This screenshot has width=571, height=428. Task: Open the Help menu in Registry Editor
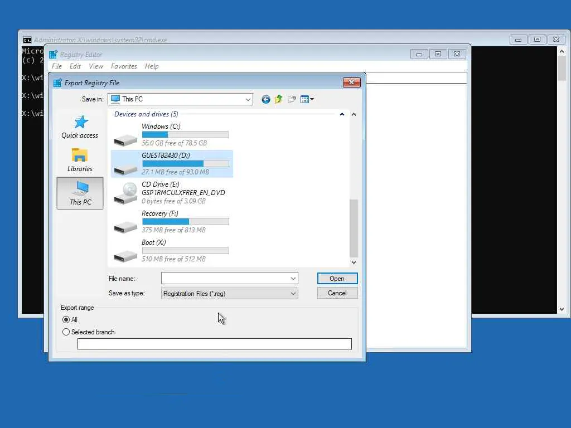click(x=152, y=66)
